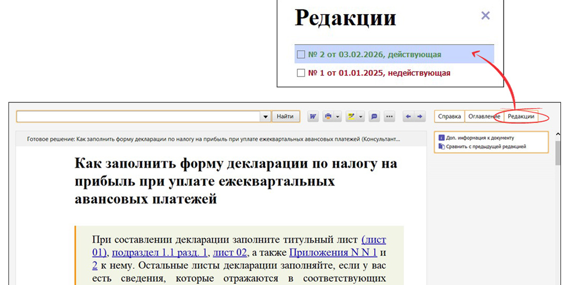Click into the document search input field
570x285 pixels.
pos(138,117)
